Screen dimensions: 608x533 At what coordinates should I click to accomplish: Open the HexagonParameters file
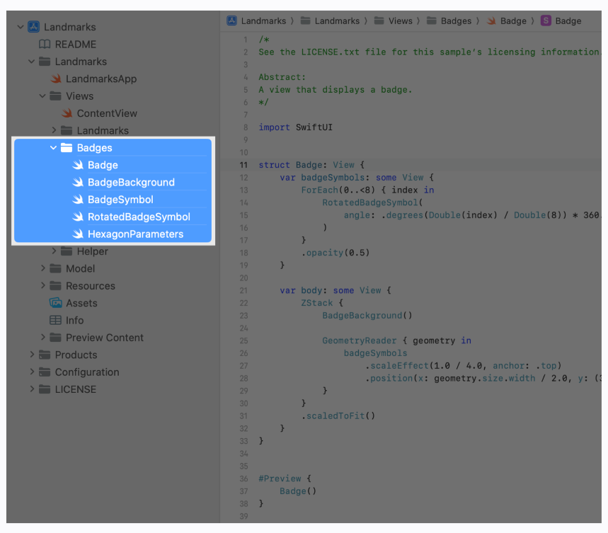tap(135, 234)
